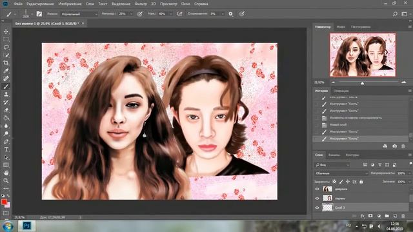Select the Lasso tool
This screenshot has width=413, height=232.
click(x=6, y=47)
